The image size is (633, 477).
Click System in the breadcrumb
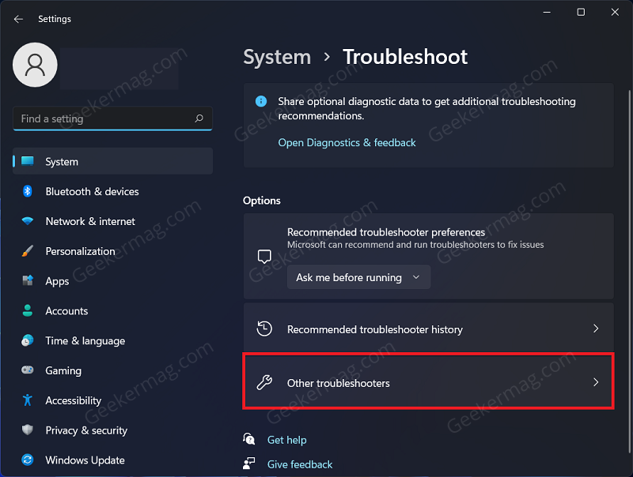tap(277, 57)
